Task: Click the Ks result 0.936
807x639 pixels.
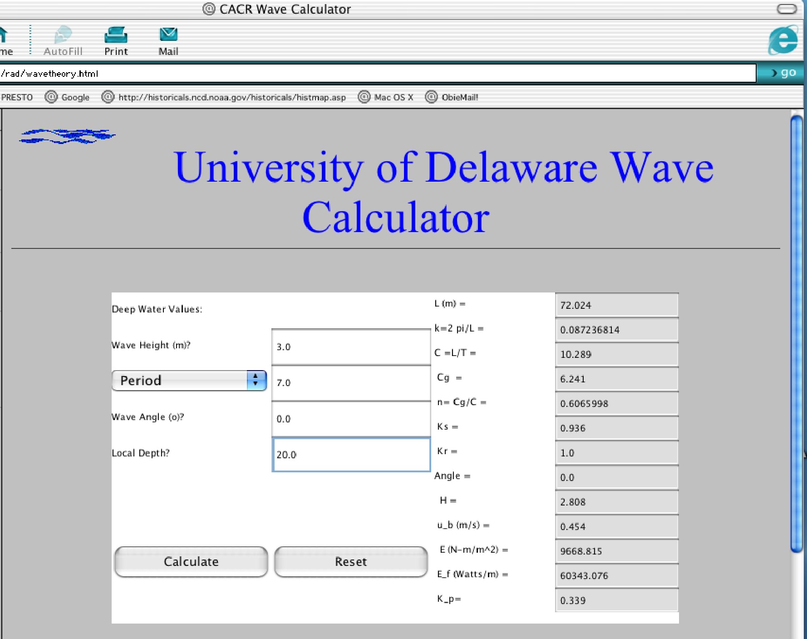Action: tap(617, 428)
